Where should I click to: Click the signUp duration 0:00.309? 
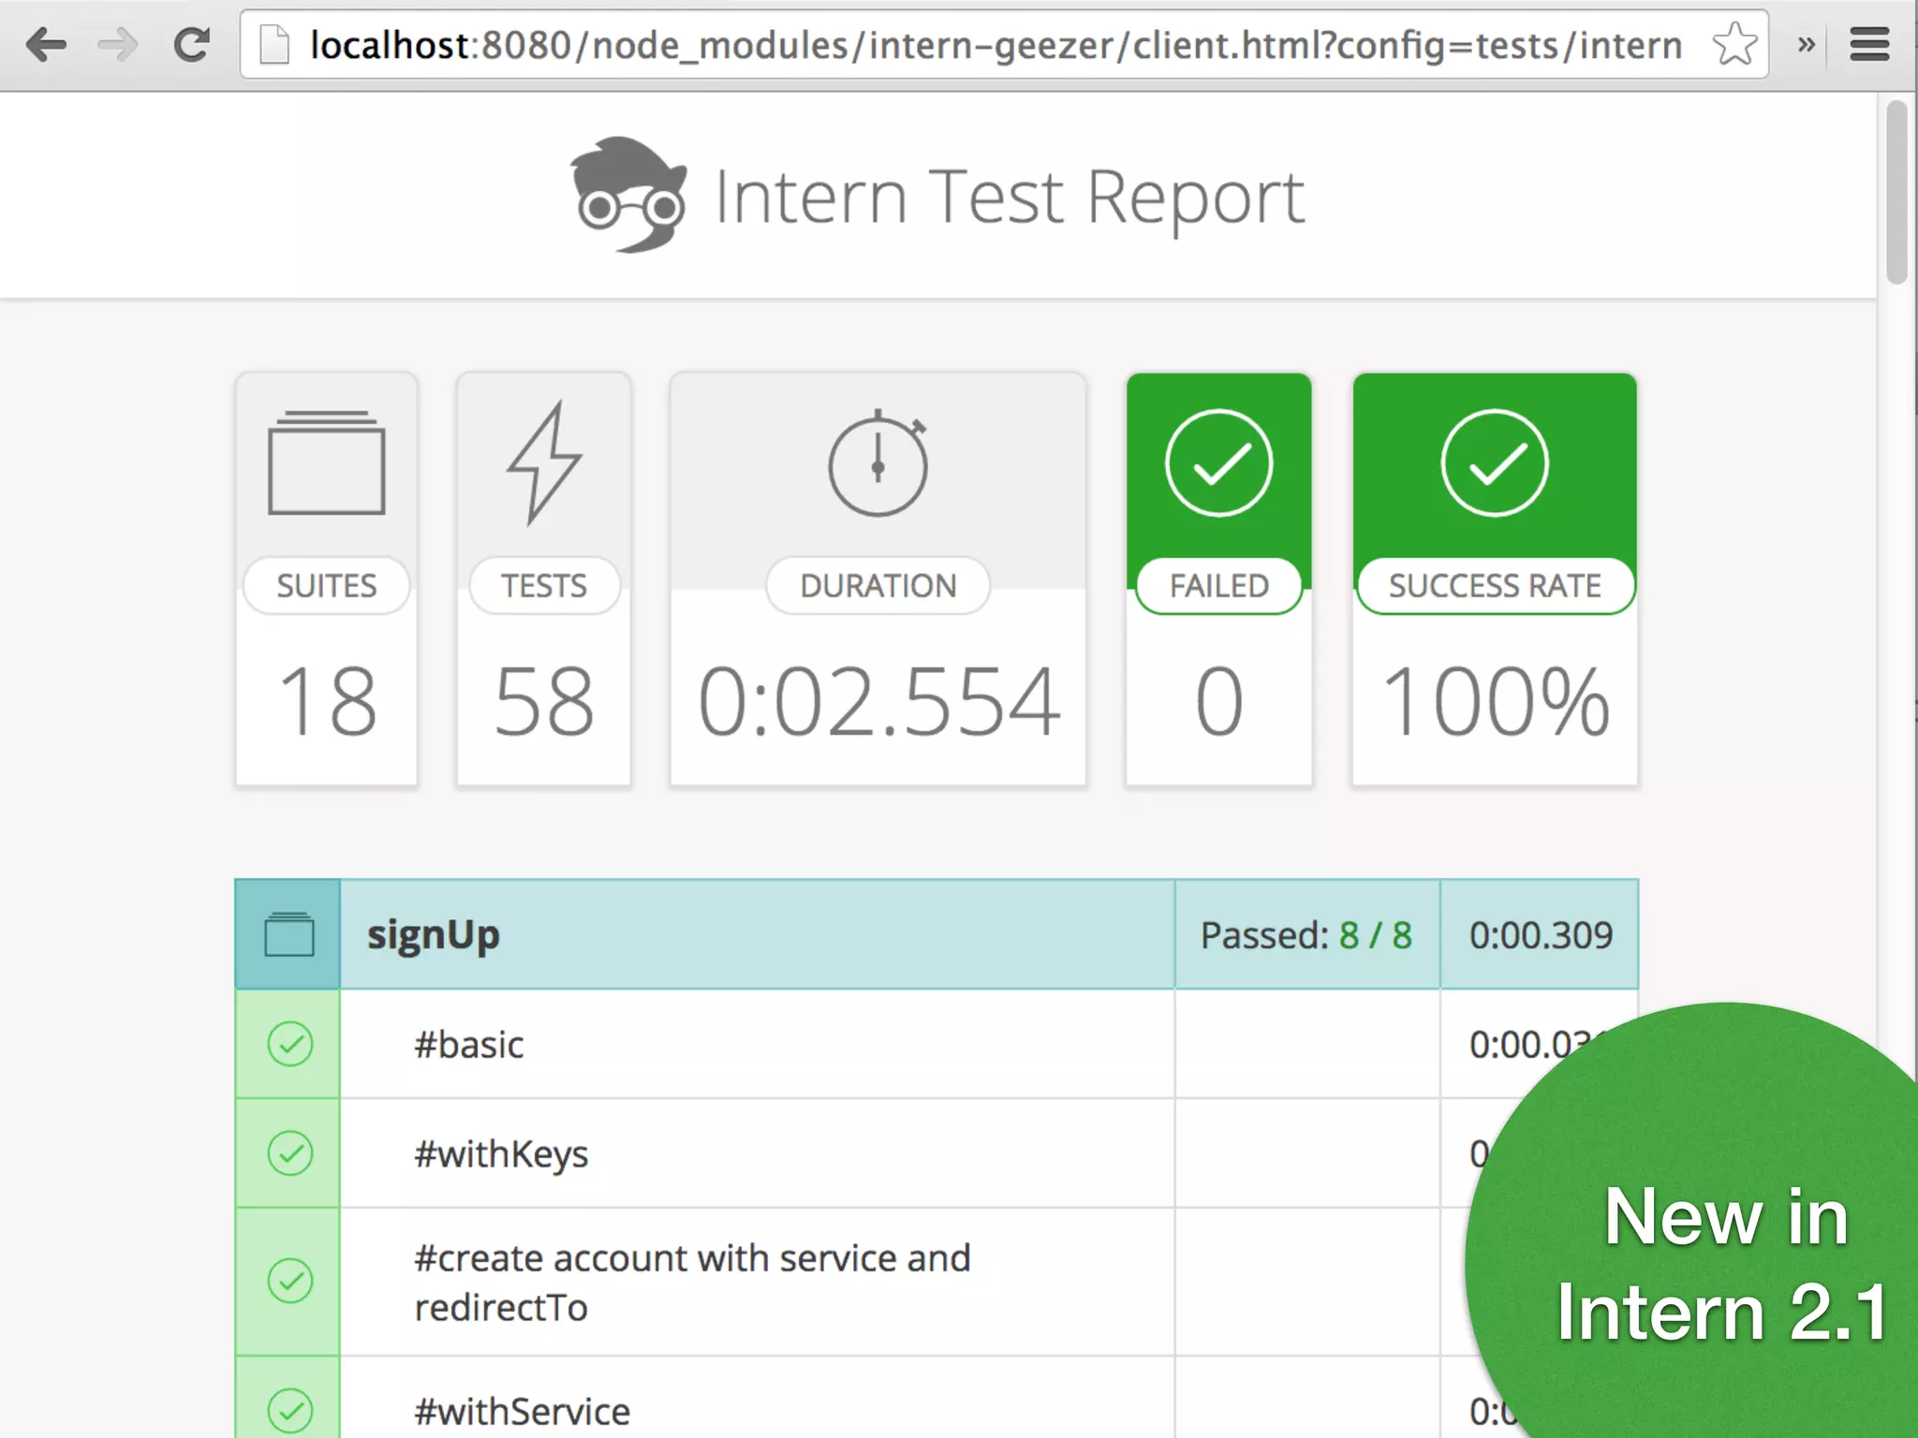click(1541, 935)
